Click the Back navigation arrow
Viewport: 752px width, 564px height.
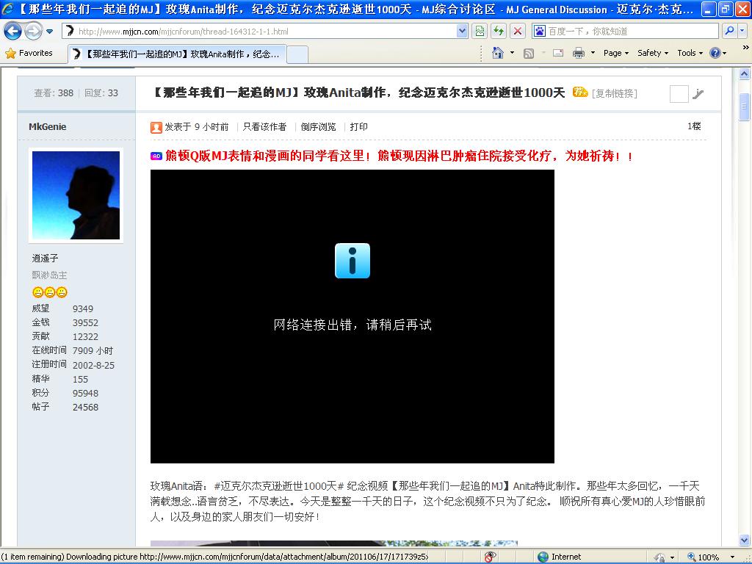point(12,31)
